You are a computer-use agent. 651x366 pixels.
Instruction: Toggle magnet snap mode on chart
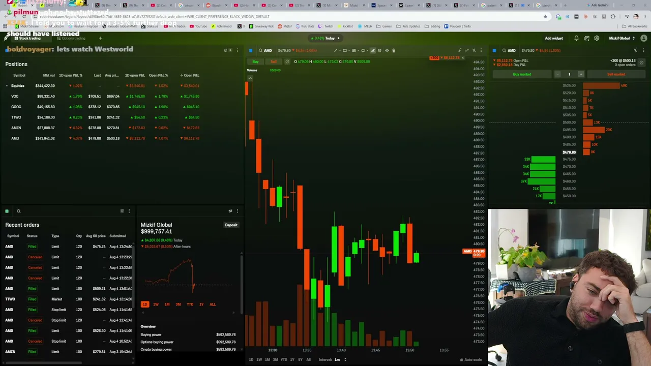coord(379,50)
